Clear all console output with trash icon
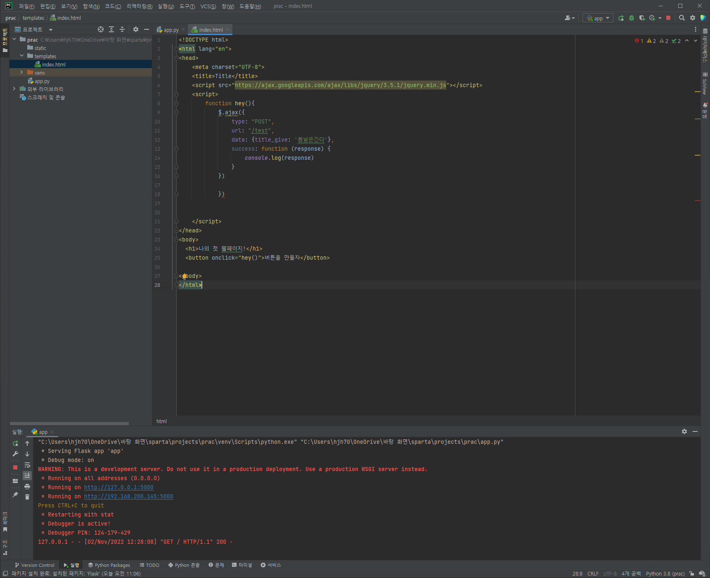Screen dimensions: 710x578 point(27,497)
